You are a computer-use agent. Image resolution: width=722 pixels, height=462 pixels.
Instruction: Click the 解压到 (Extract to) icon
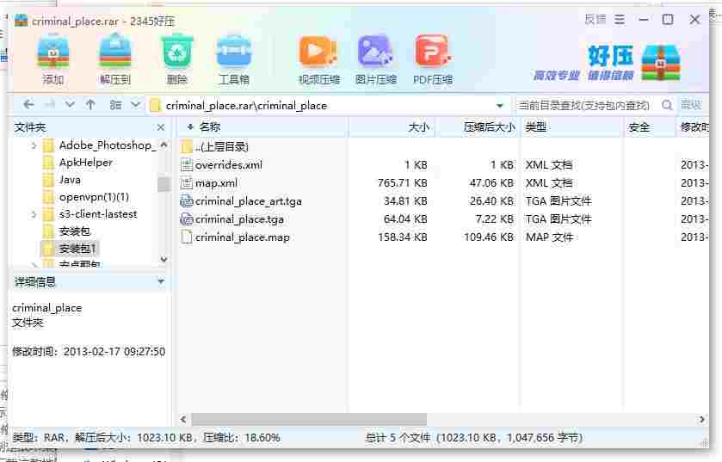point(115,60)
